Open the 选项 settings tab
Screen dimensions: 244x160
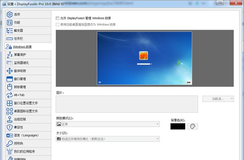[28, 15]
